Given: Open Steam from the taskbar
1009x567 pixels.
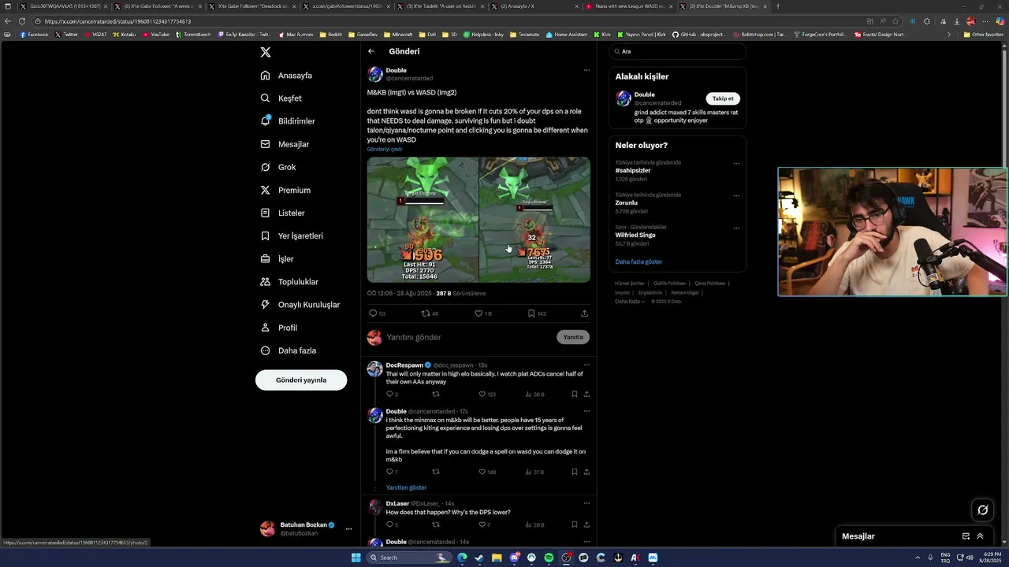Looking at the screenshot, I should (479, 558).
